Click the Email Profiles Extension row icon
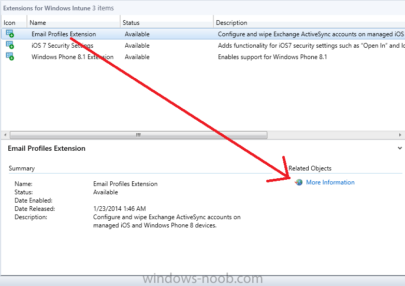This screenshot has height=286, width=405. point(10,34)
